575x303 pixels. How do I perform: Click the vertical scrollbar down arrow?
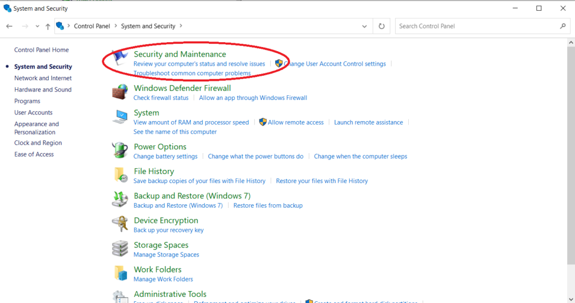coord(571,299)
